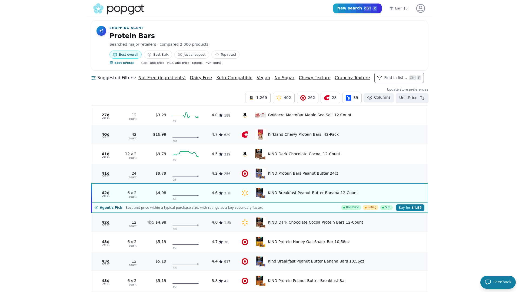
Task: Open KIND Breakfast Peanut Butter Banana 12-Count
Action: coord(313,193)
